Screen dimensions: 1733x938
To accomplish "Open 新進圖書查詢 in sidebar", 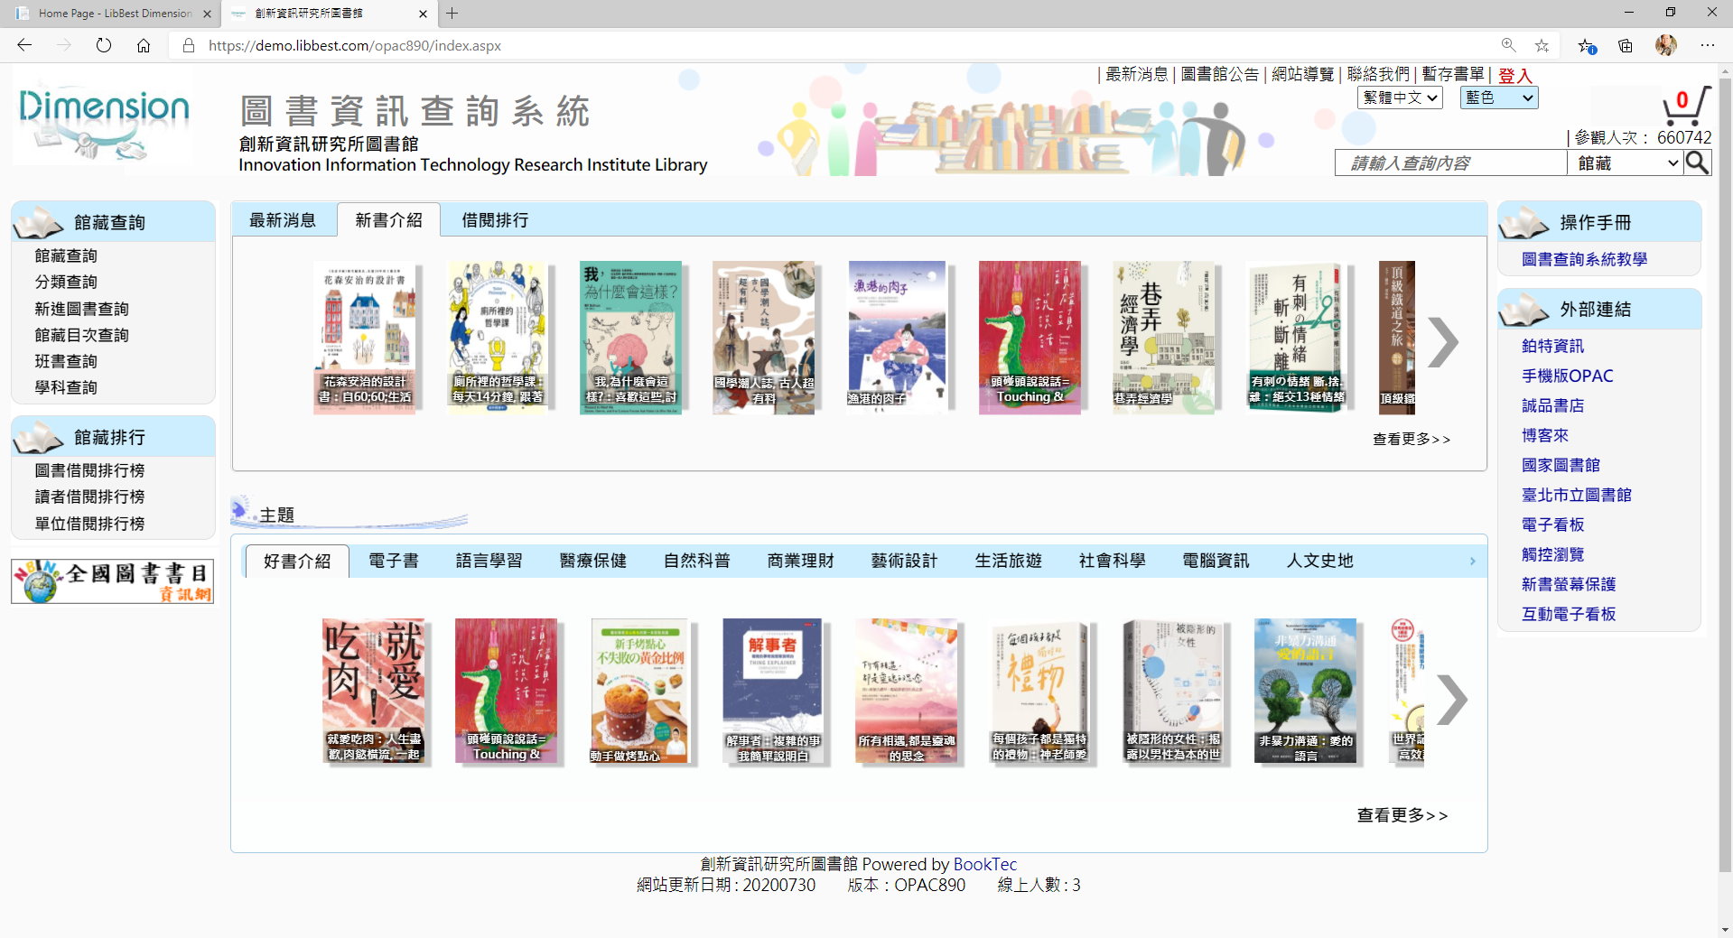I will click(x=81, y=309).
